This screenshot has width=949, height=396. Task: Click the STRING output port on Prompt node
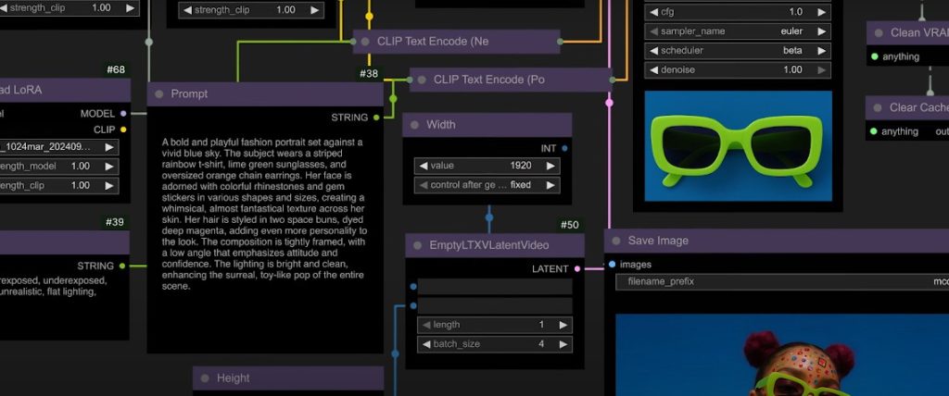[376, 118]
